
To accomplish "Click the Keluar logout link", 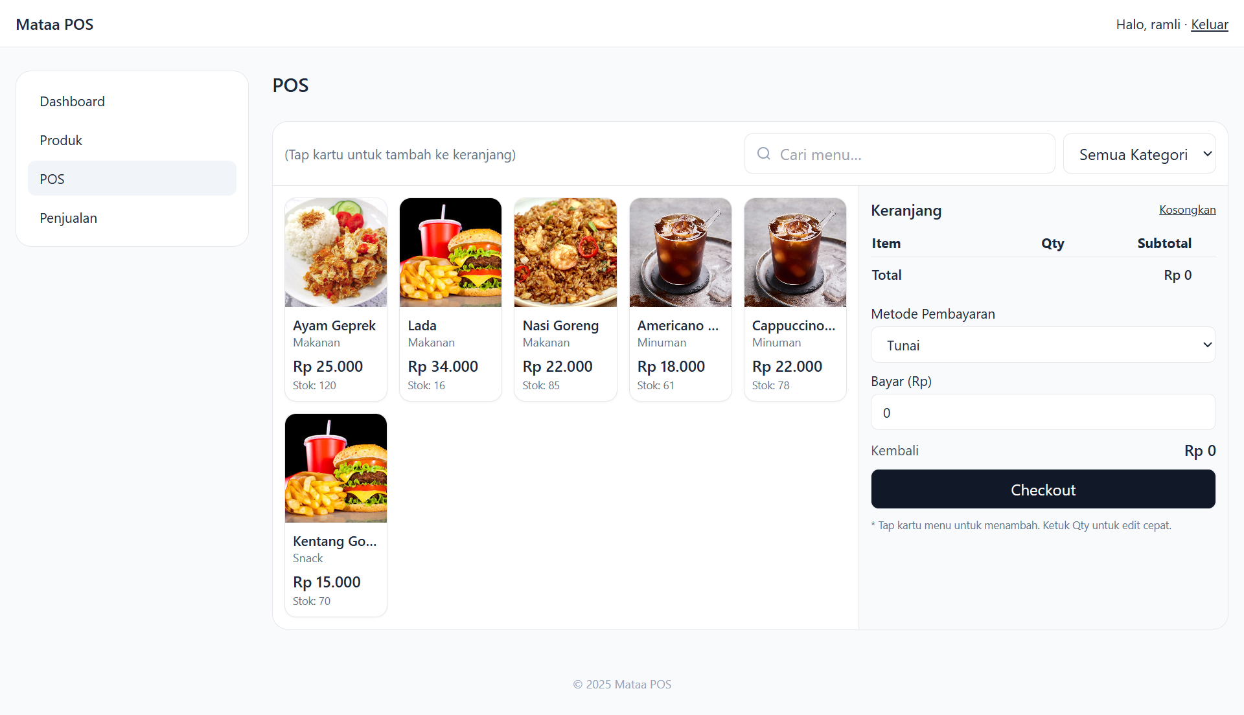I will pyautogui.click(x=1209, y=25).
